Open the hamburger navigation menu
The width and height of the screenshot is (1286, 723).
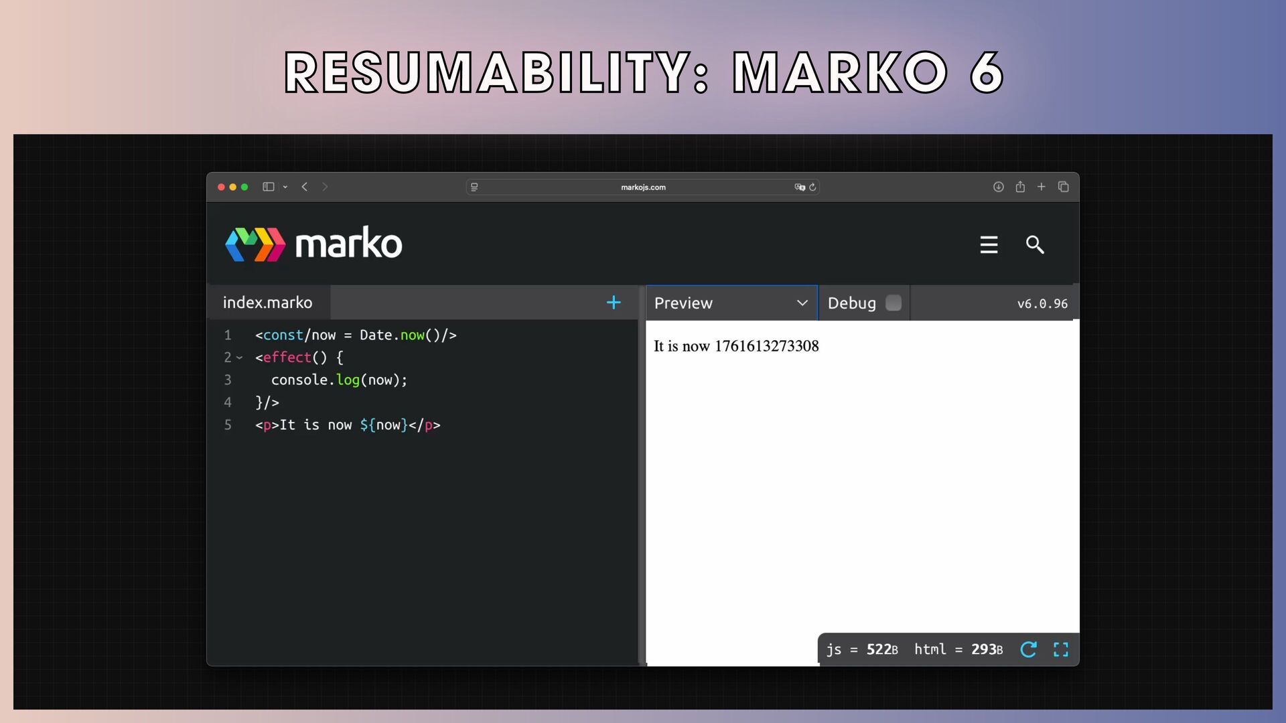click(989, 244)
